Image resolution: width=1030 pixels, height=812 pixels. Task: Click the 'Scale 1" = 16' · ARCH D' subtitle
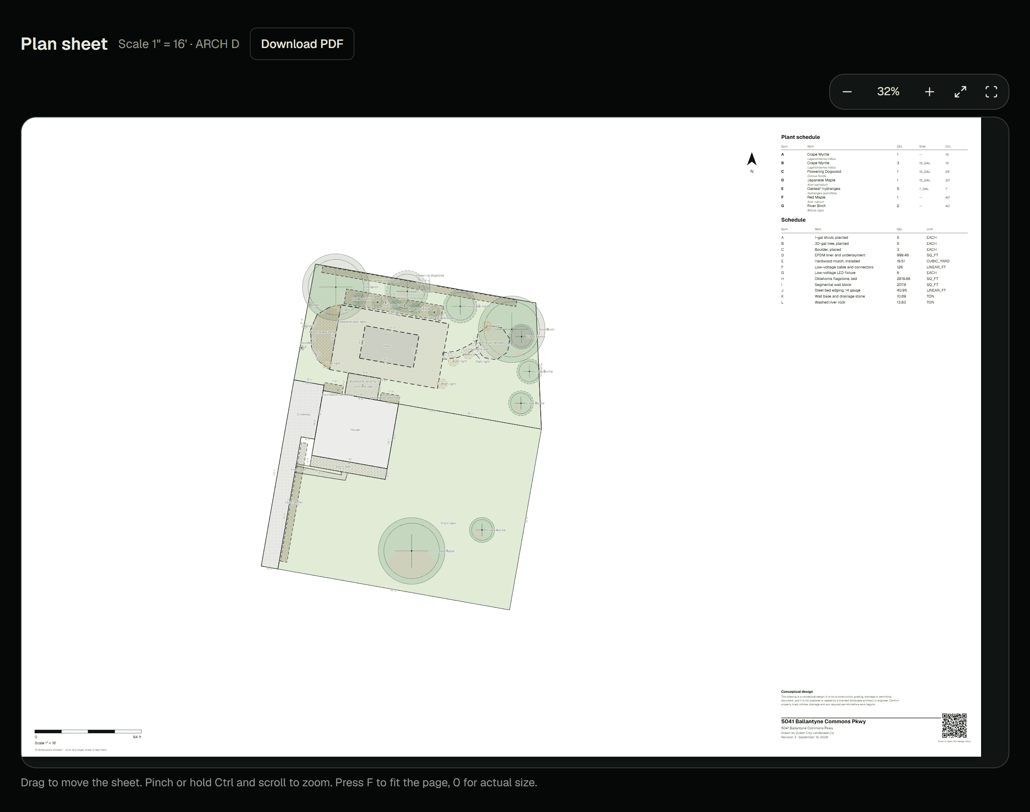(x=179, y=44)
